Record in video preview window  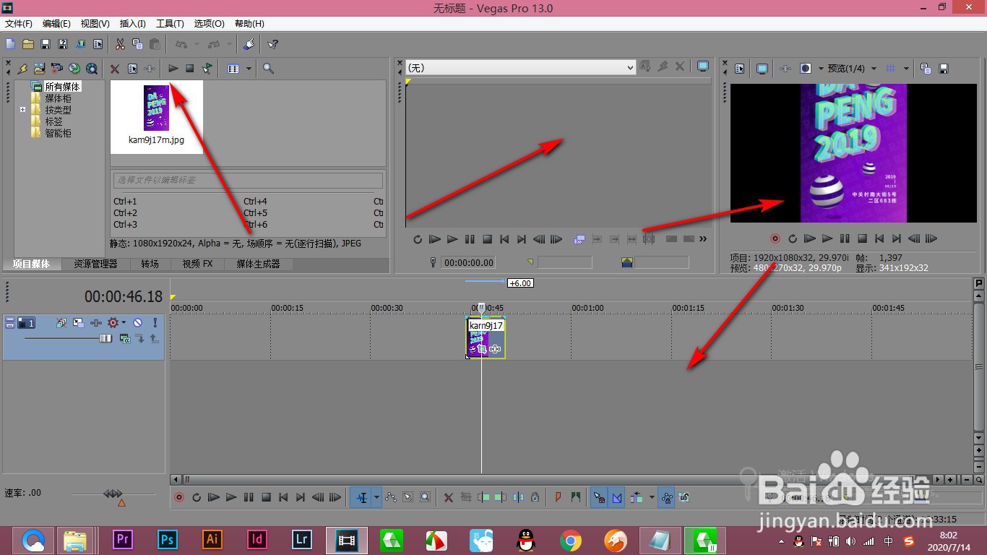click(775, 238)
